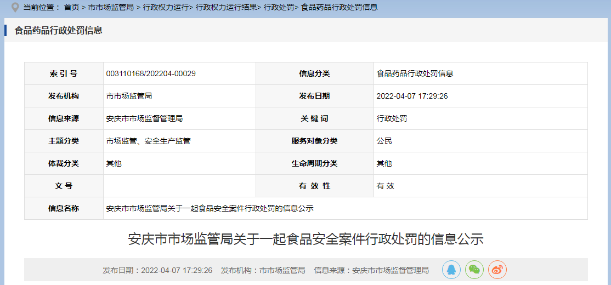This screenshot has width=611, height=285.
Task: Open 市市场监管局 breadcrumb link
Action: tap(111, 7)
